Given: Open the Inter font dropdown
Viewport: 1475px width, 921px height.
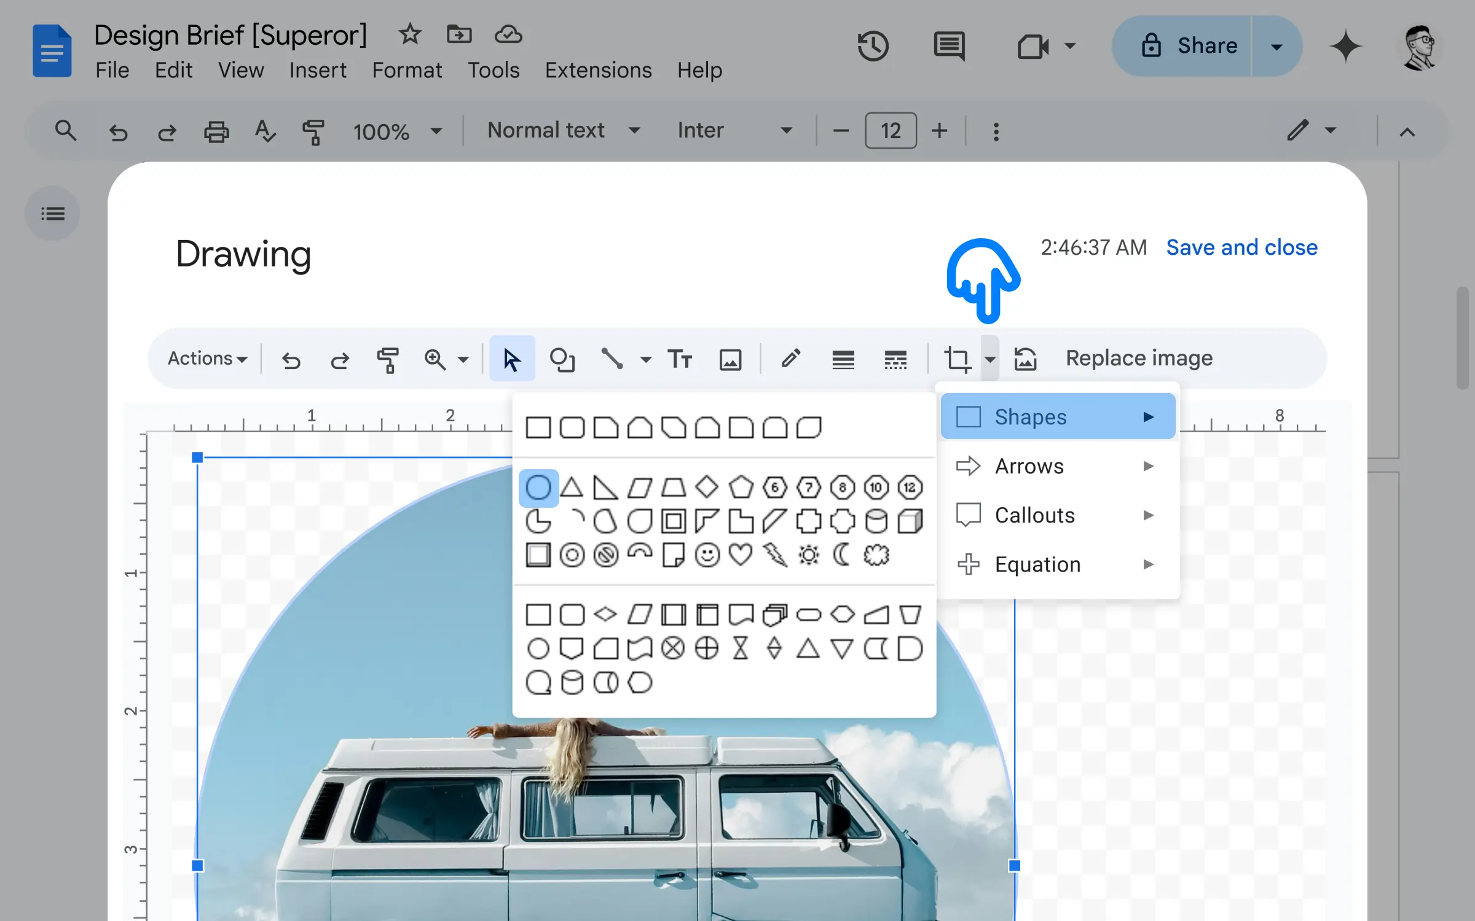Looking at the screenshot, I should (x=734, y=131).
